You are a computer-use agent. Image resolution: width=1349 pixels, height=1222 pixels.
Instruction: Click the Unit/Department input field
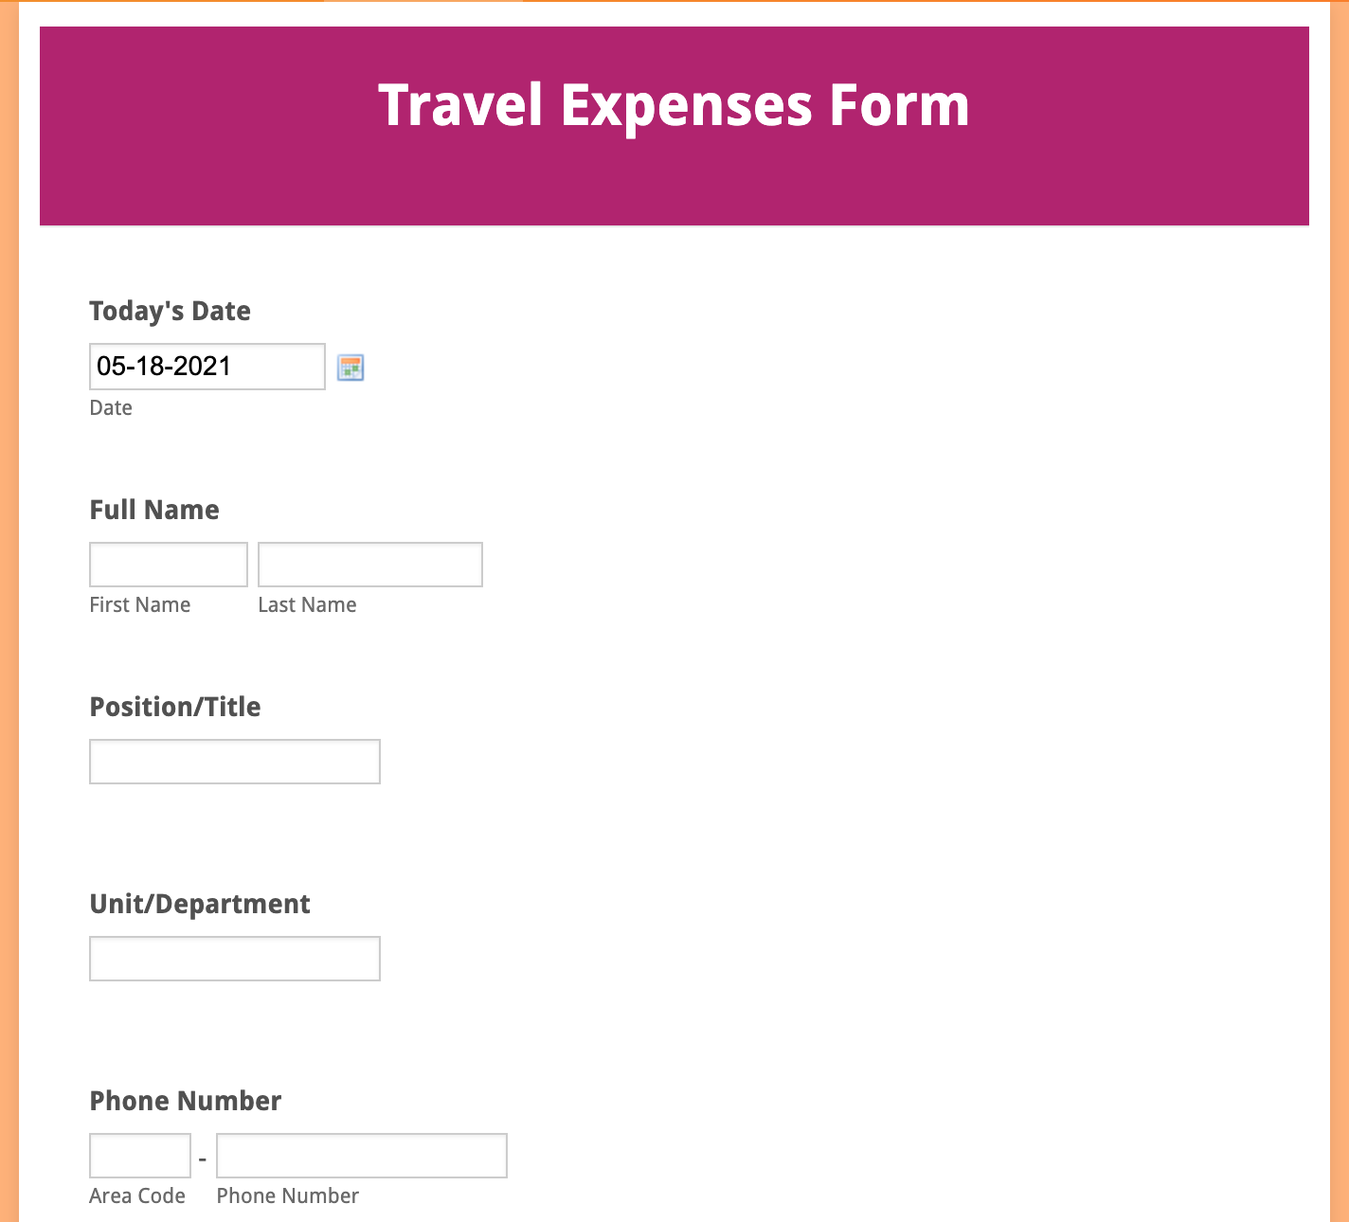coord(234,958)
